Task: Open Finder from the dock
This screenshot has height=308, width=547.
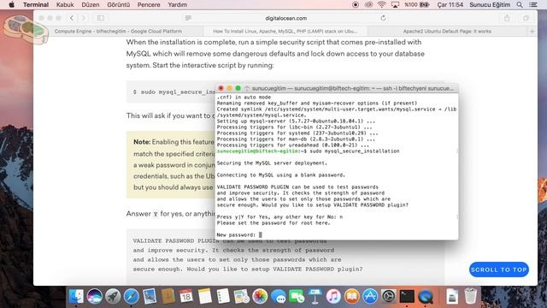Action: (76, 297)
